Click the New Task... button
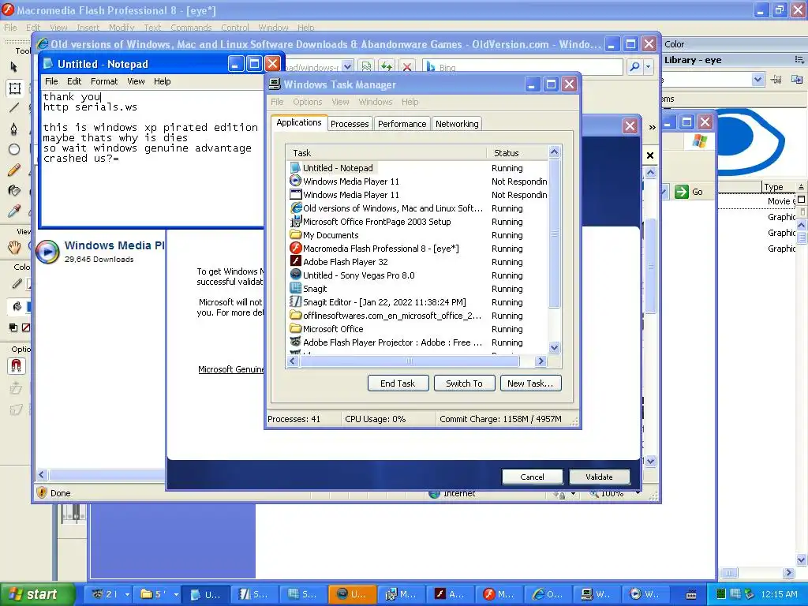This screenshot has width=808, height=606. click(x=530, y=383)
